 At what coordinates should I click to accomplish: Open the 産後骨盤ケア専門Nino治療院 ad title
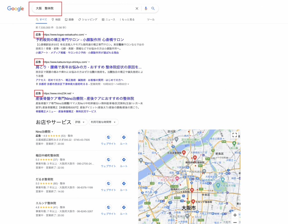tap(85, 98)
